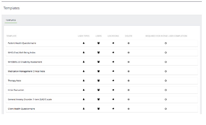Delete the Medication Management Clinical Note template

click(x=128, y=71)
